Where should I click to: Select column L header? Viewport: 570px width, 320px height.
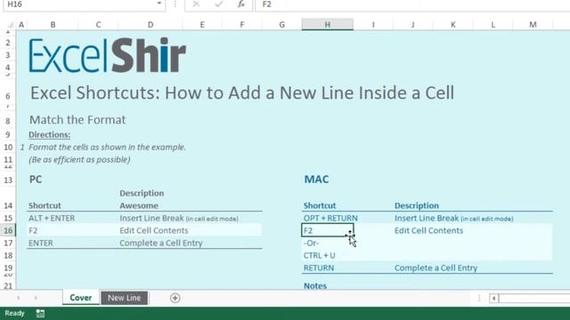pos(493,25)
